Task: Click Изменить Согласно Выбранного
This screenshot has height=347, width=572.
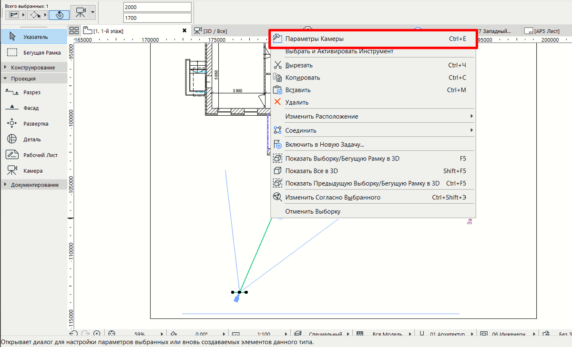Action: (x=373, y=197)
